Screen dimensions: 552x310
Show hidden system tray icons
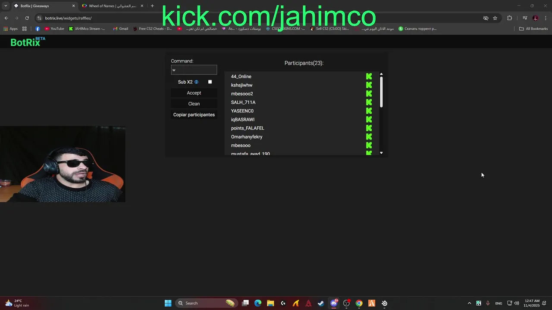click(x=470, y=303)
